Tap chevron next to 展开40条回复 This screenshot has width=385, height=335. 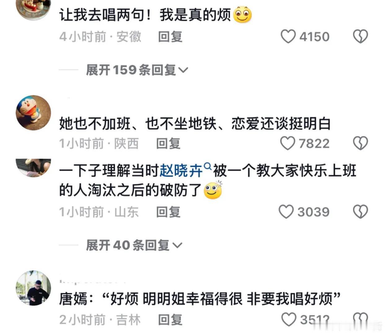click(x=177, y=246)
